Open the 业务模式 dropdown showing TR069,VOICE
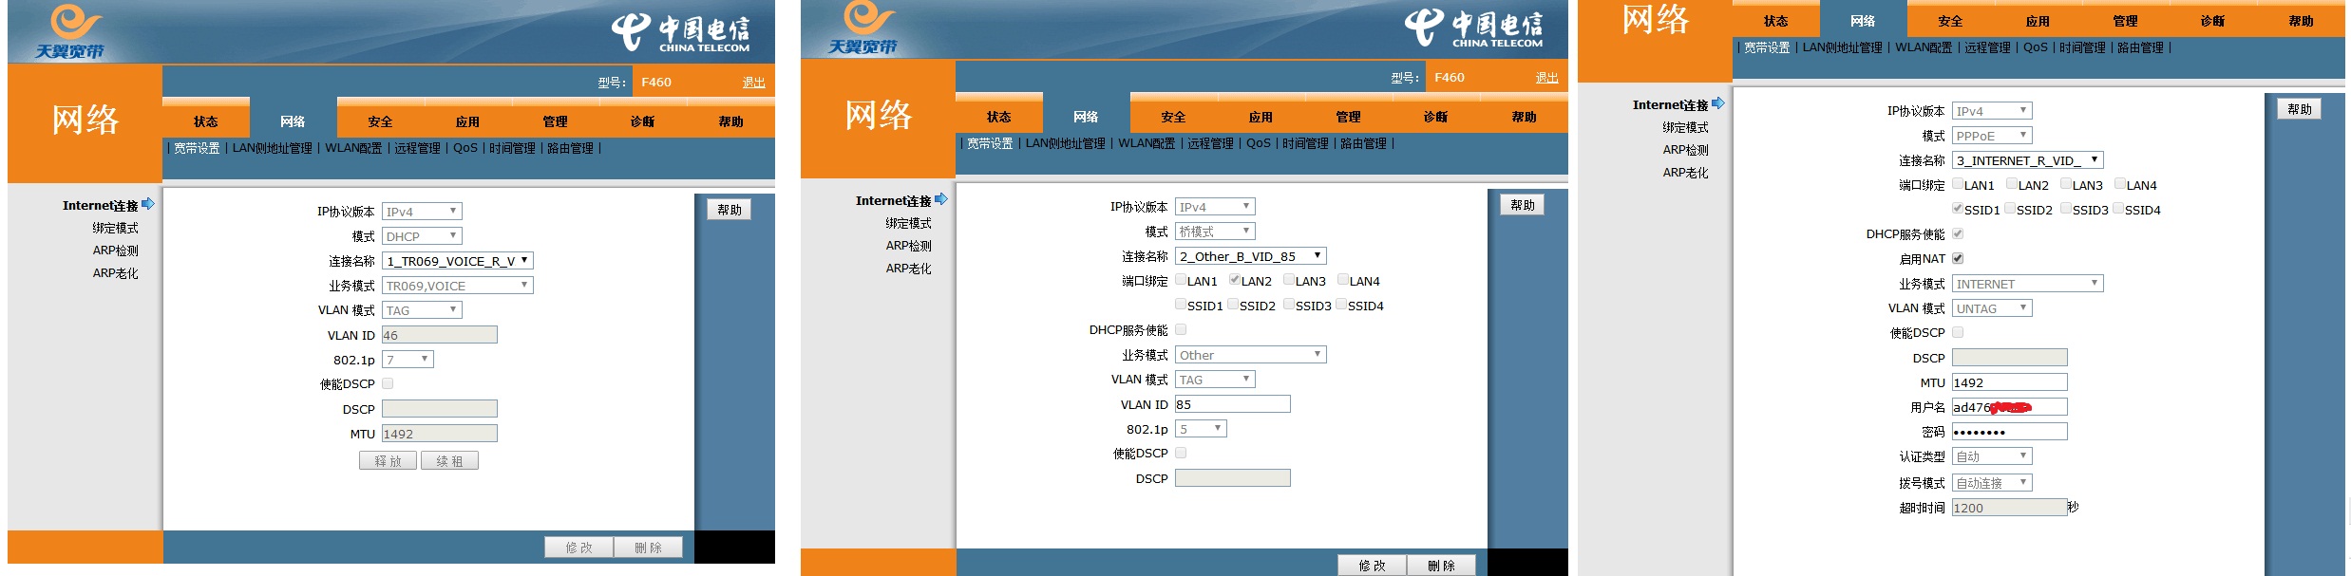 457,286
